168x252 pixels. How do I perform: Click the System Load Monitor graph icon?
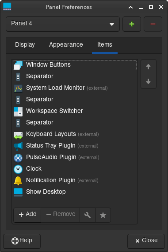click(18, 88)
